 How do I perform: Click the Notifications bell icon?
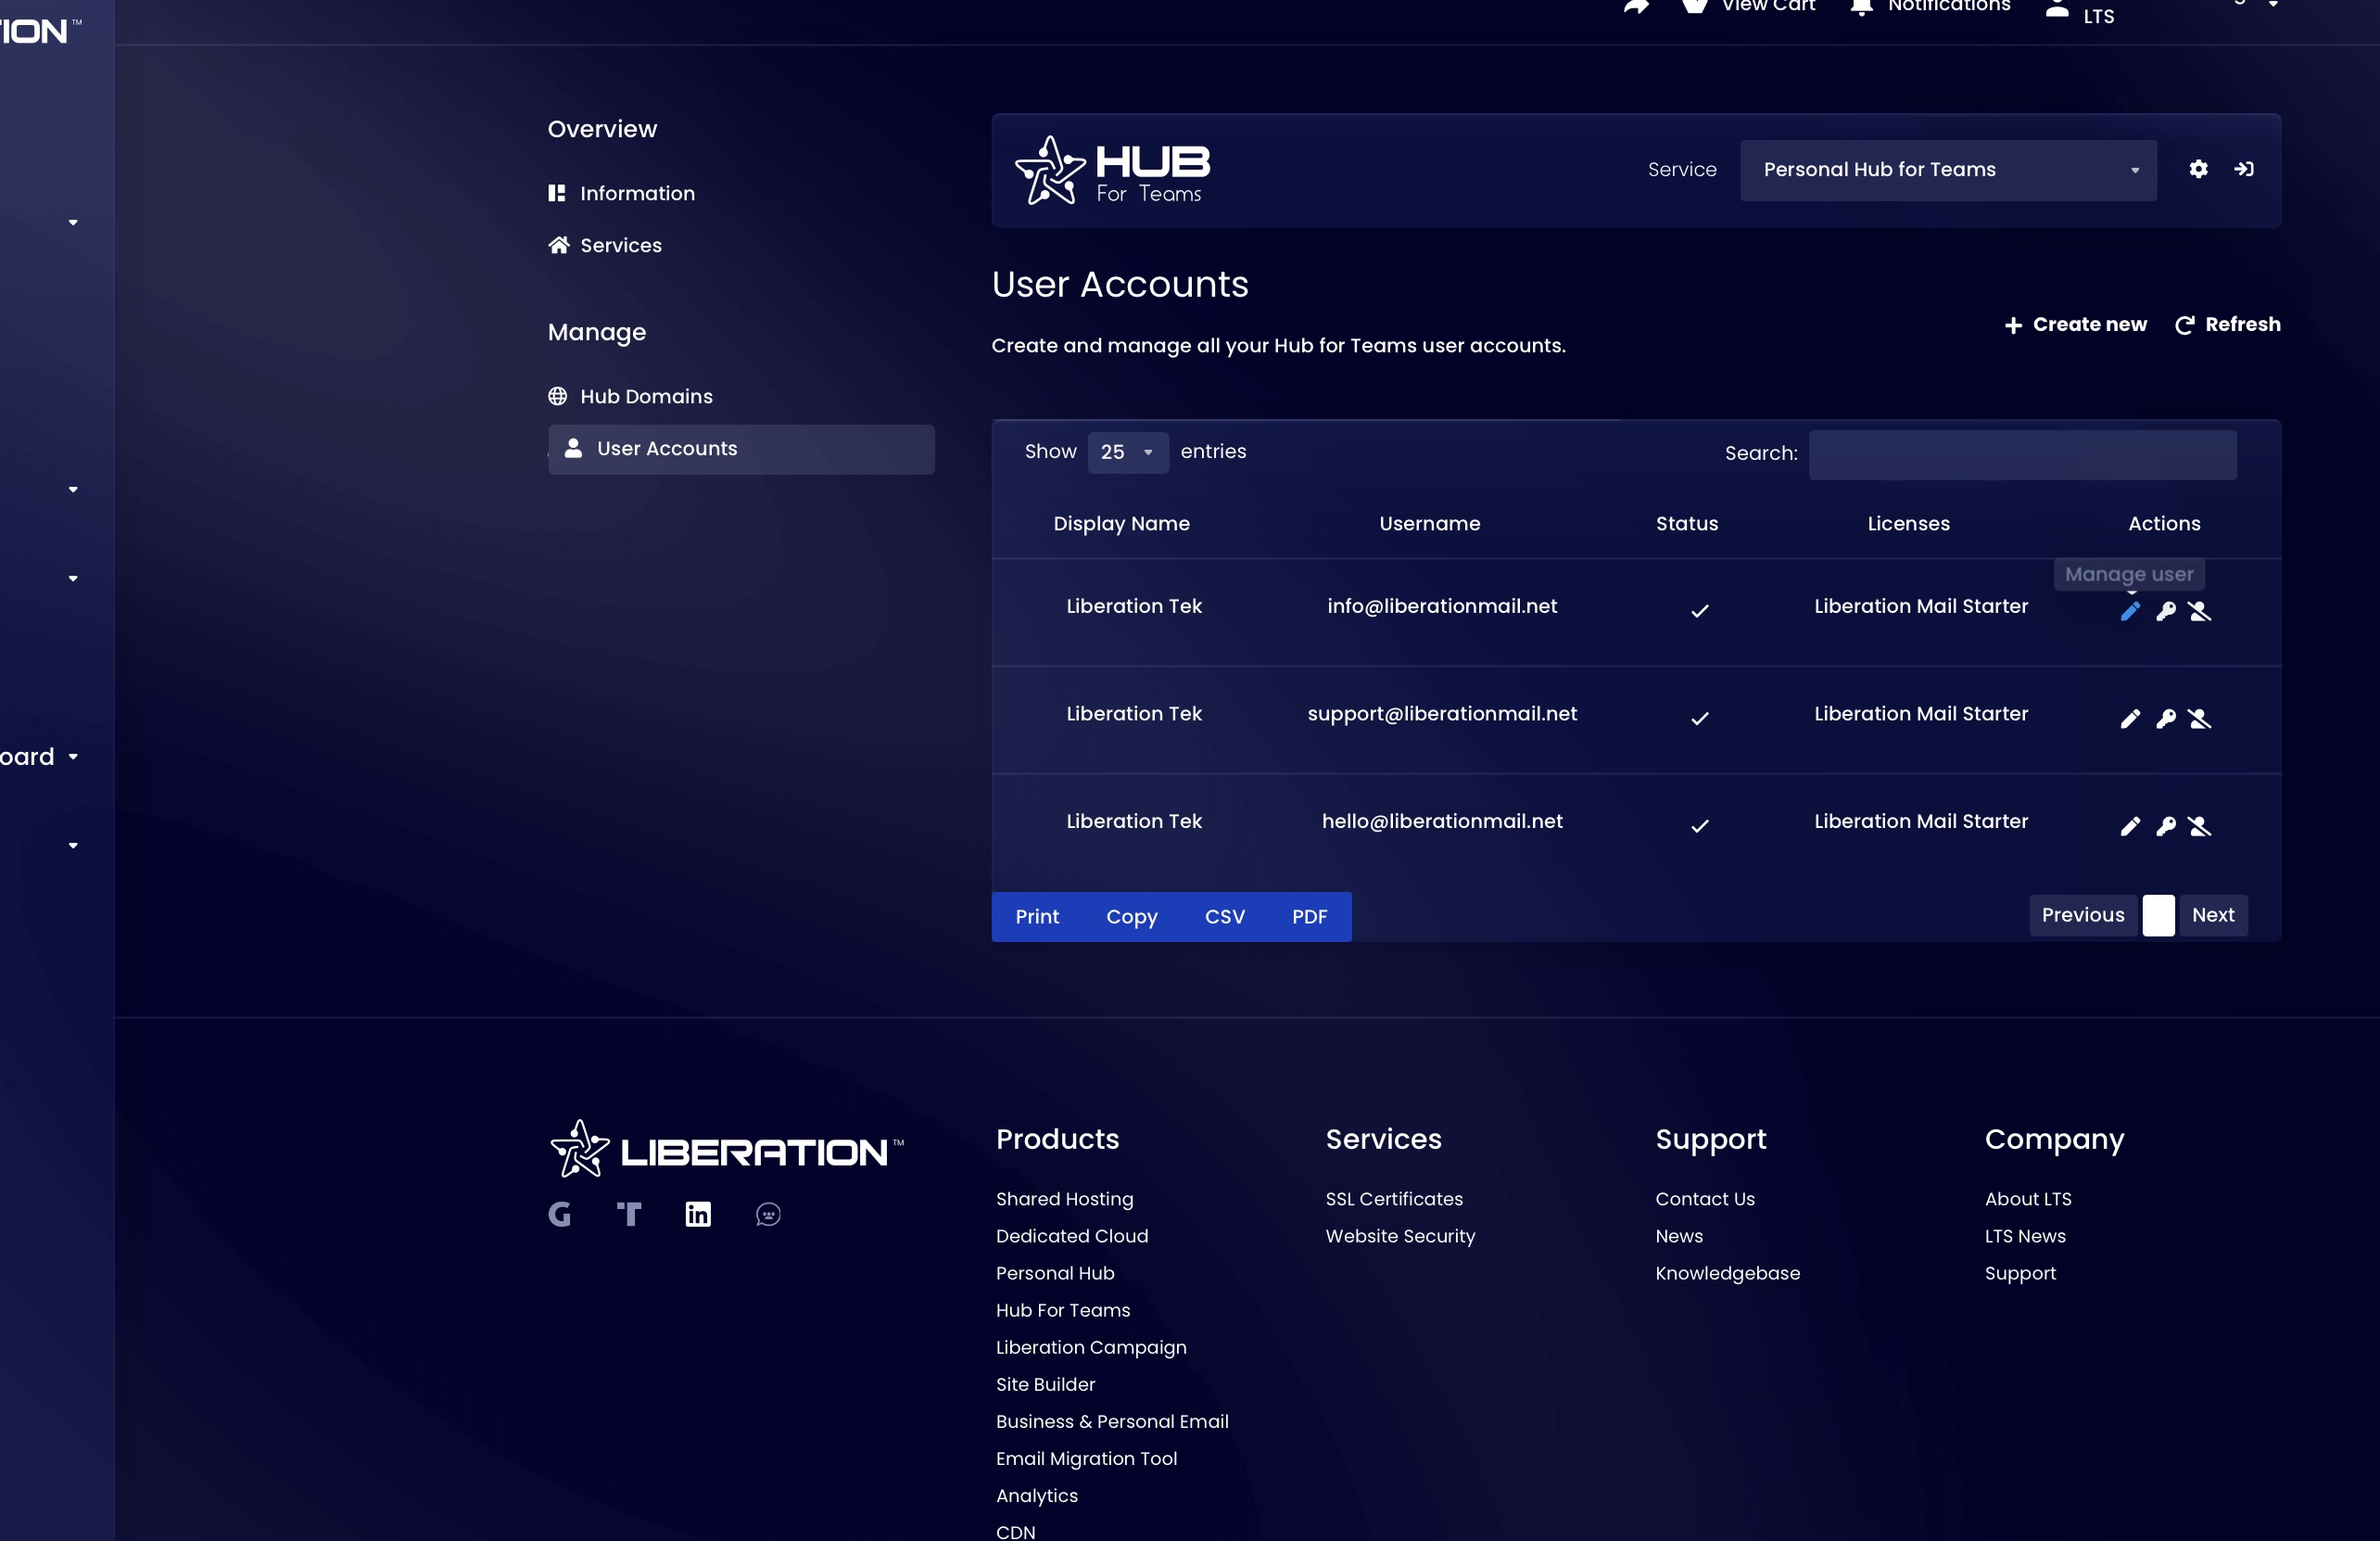(x=1861, y=8)
